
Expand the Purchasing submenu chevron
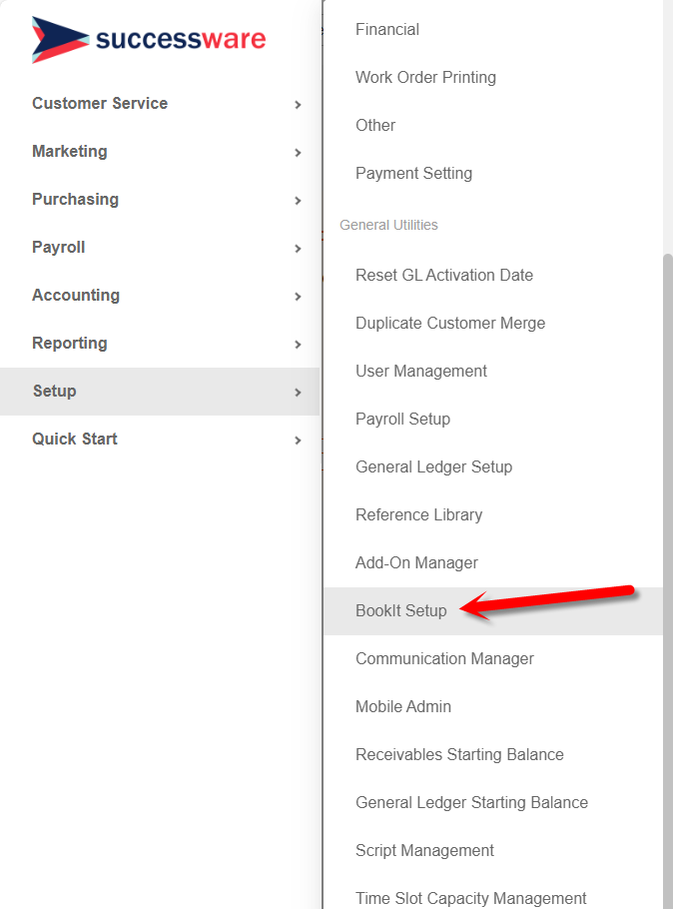tap(297, 199)
